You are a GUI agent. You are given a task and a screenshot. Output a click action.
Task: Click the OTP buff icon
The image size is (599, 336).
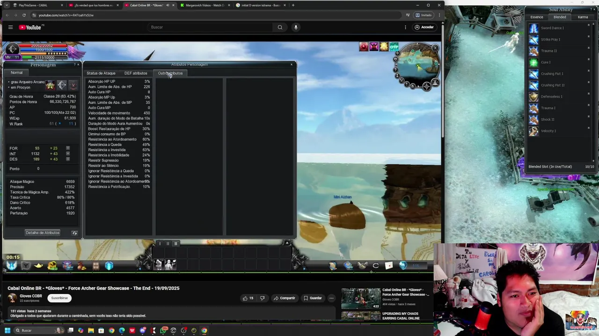(x=394, y=47)
